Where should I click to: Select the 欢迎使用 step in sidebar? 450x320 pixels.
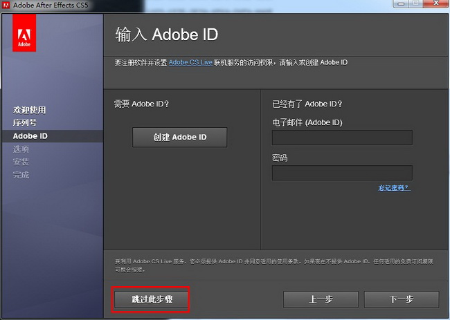tap(29, 110)
